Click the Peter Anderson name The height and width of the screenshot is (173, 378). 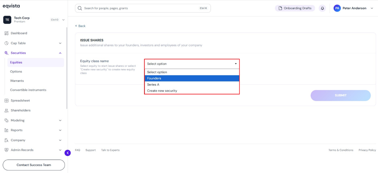[x=354, y=8]
